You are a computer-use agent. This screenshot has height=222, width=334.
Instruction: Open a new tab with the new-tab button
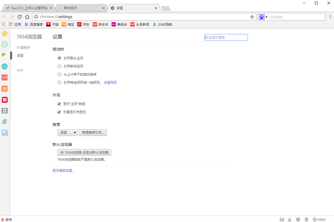pyautogui.click(x=166, y=8)
